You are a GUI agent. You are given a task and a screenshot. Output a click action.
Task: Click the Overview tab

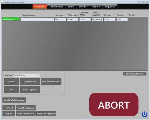40,7
